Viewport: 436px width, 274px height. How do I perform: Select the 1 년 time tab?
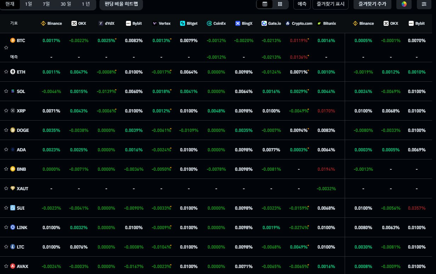pyautogui.click(x=86, y=4)
